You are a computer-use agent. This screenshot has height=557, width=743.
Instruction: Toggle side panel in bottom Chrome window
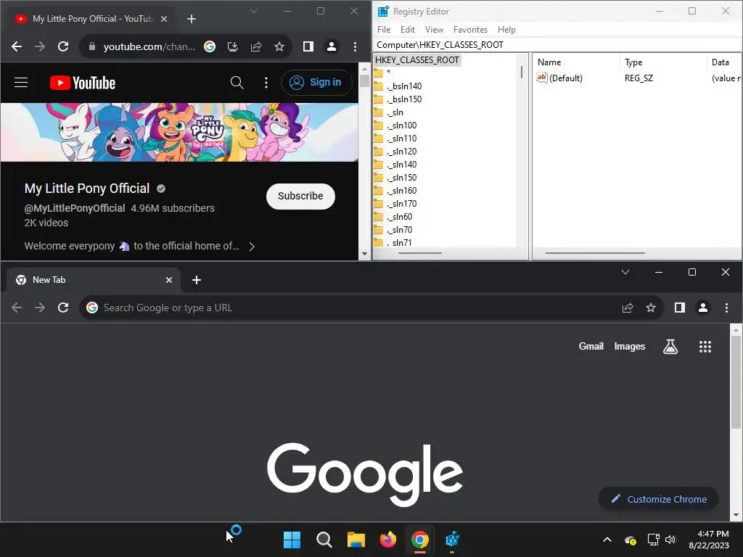(x=679, y=308)
